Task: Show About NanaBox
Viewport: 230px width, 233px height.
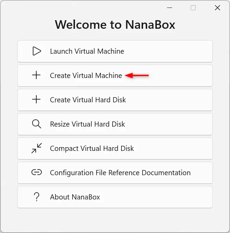Action: [x=115, y=197]
